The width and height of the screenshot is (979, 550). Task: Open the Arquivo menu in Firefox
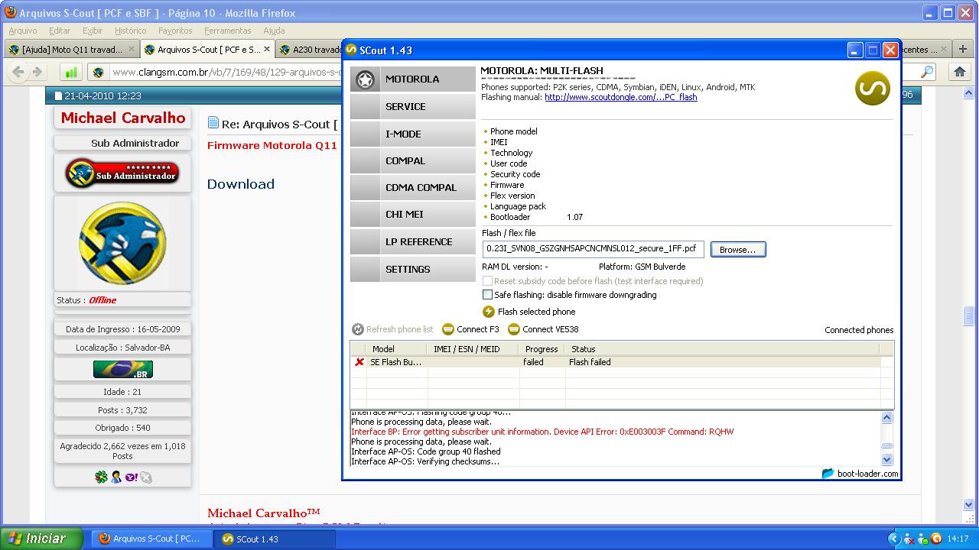23,31
